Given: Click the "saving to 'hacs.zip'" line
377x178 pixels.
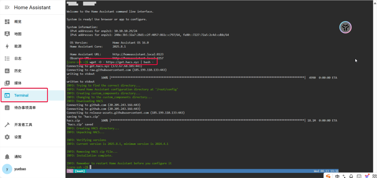Looking at the screenshot, I should (83, 117).
